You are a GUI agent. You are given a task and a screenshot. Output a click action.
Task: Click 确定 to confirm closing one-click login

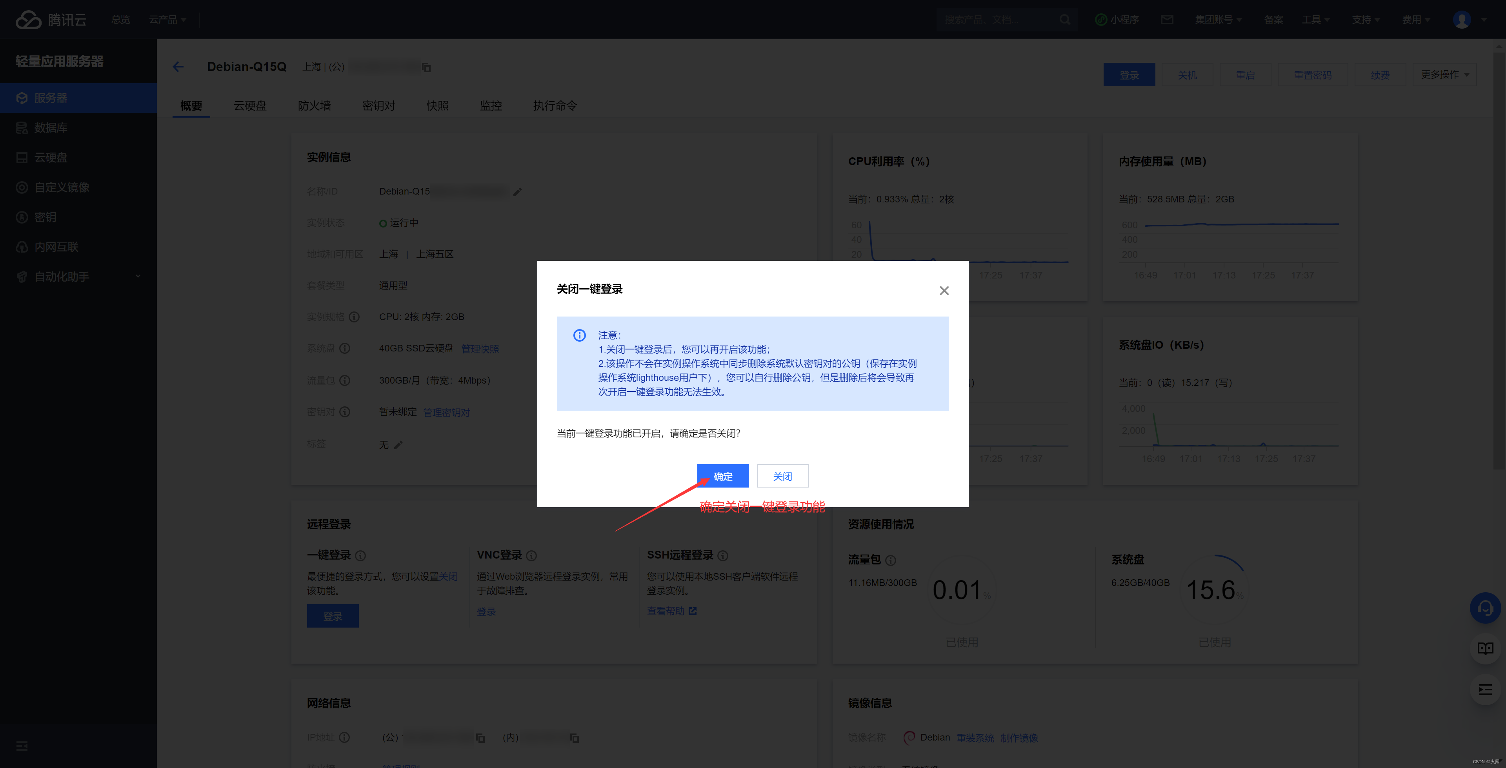722,476
